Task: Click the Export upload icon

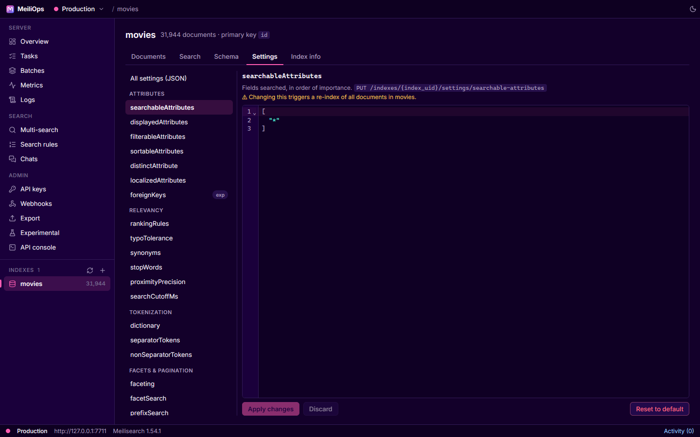Action: point(13,218)
